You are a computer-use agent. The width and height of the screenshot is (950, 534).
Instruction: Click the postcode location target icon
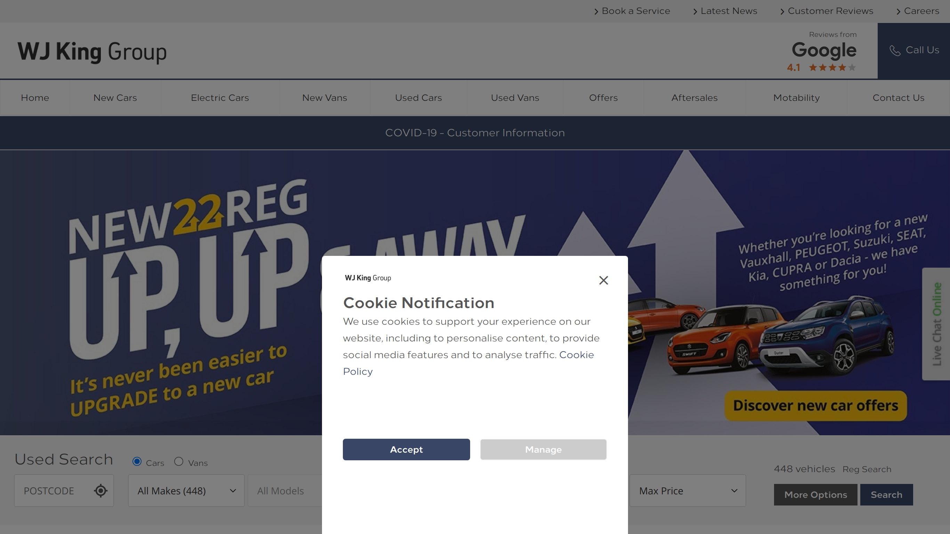coord(100,491)
